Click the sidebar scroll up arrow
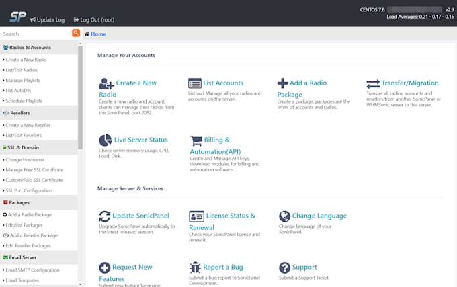 pos(80,44)
